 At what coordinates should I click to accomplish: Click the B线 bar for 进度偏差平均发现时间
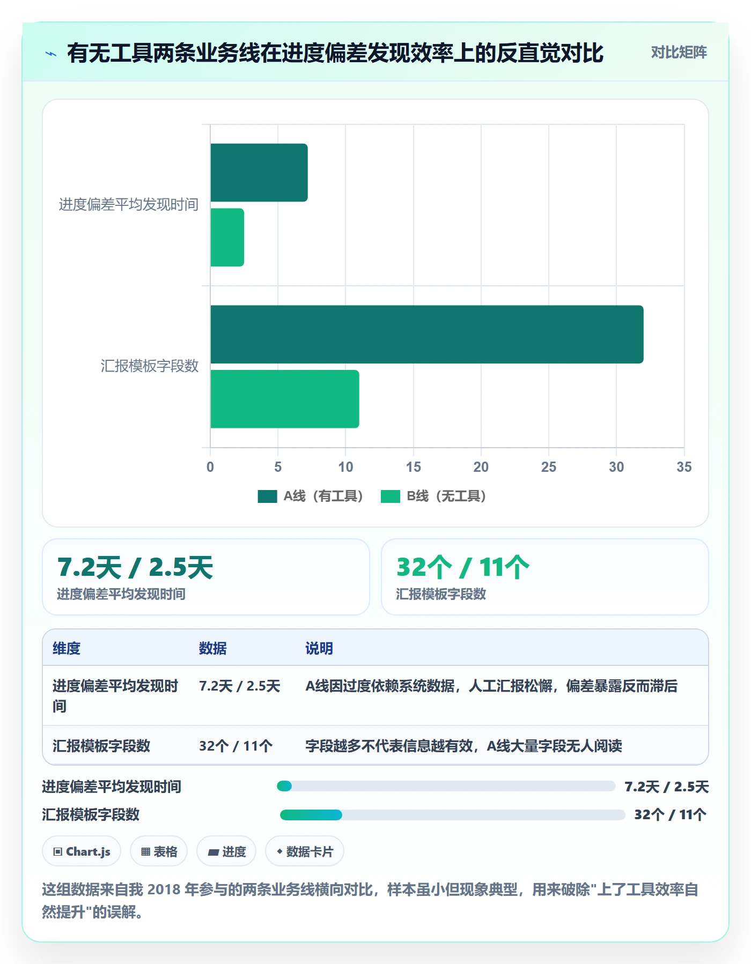click(227, 238)
